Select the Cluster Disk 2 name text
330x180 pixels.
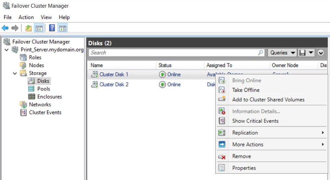click(114, 84)
